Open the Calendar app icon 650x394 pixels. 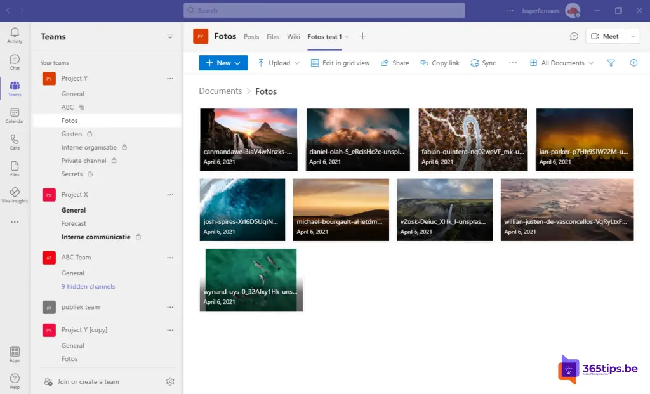point(15,115)
